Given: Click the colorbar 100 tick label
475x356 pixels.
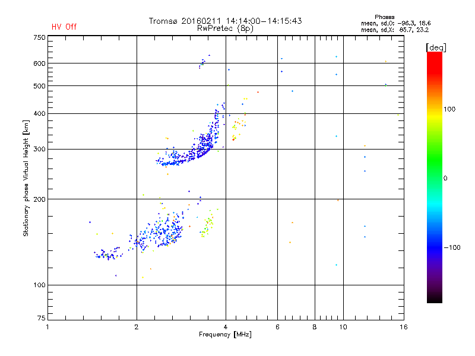Looking at the screenshot, I should tap(449, 109).
